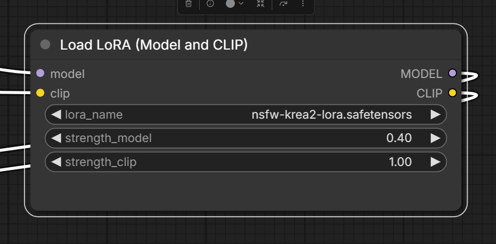496x244 pixels.
Task: Click the gray node color swatch
Action: pos(230,3)
